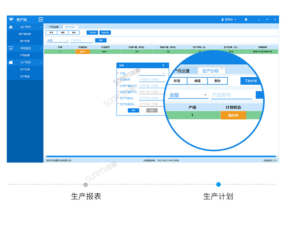Screen dimensions: 284x238
Task: Click the small unmagnified 编辑 toolbar button
Action: [x=62, y=32]
